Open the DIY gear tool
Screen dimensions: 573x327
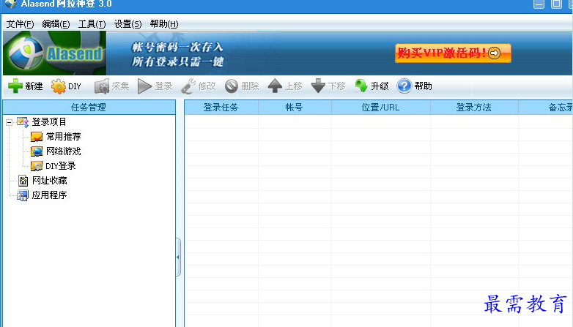tap(59, 86)
